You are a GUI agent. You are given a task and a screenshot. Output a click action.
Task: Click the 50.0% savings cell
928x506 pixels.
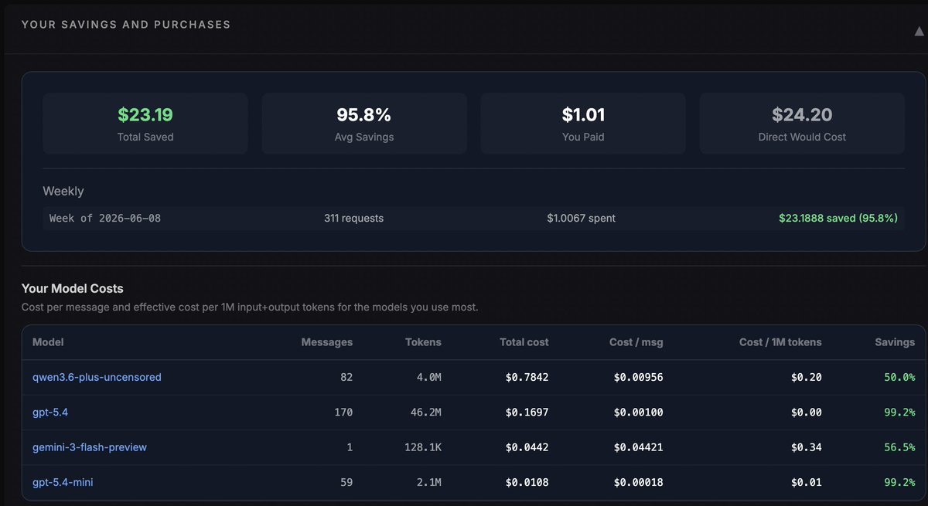coord(899,377)
